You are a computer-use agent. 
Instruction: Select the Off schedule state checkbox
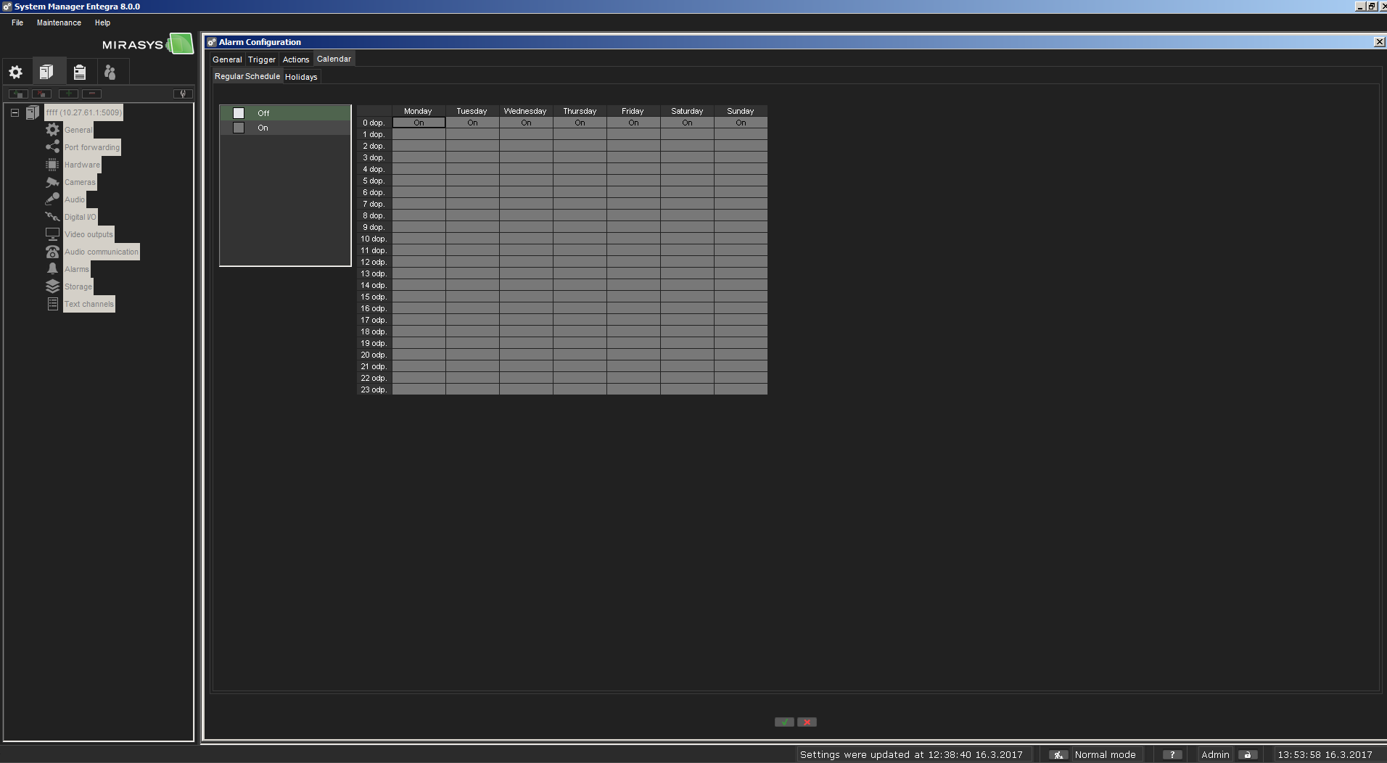[x=239, y=113]
